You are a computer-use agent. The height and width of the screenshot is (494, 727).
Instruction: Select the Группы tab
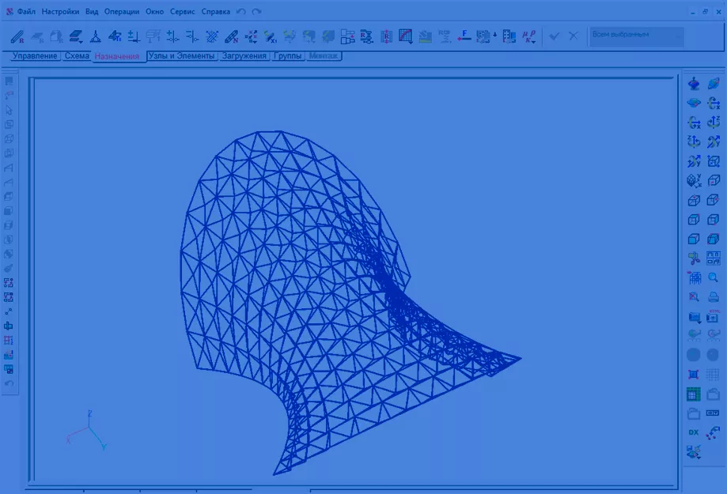[x=288, y=56]
